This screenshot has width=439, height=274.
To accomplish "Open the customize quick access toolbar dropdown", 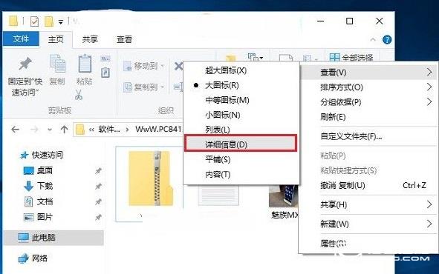I will pos(61,21).
